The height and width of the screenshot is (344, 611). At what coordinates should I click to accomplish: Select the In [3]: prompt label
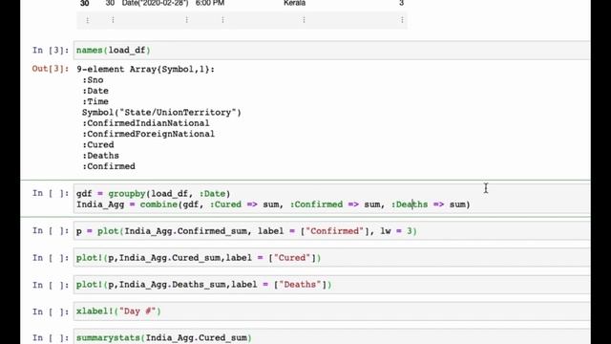coord(51,51)
